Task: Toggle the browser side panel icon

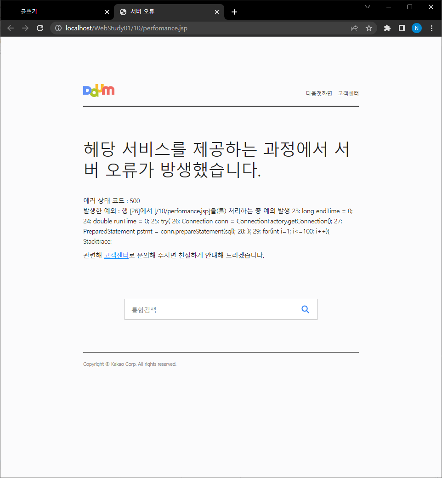Action: 402,28
